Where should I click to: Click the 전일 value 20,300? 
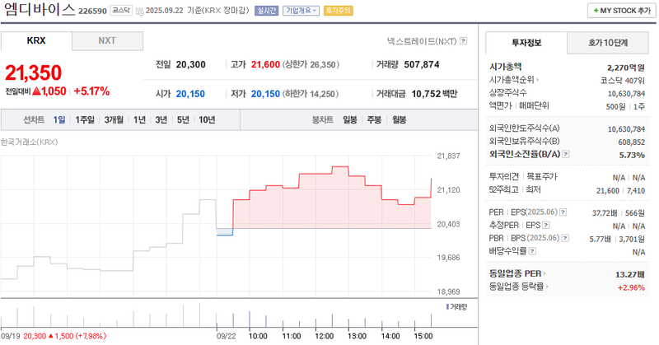[191, 64]
